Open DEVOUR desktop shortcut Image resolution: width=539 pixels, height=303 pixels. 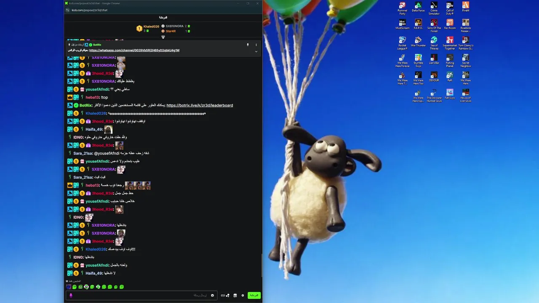point(434,77)
